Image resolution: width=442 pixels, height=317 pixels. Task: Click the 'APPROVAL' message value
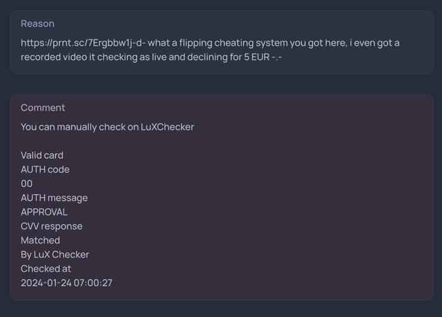[x=44, y=212]
